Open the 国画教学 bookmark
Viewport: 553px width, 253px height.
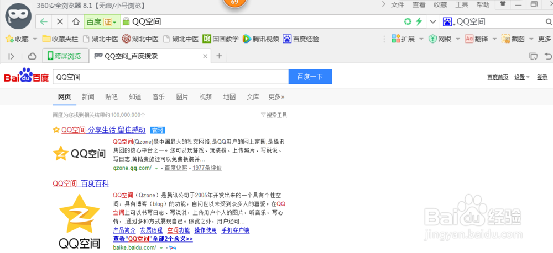pyautogui.click(x=221, y=39)
